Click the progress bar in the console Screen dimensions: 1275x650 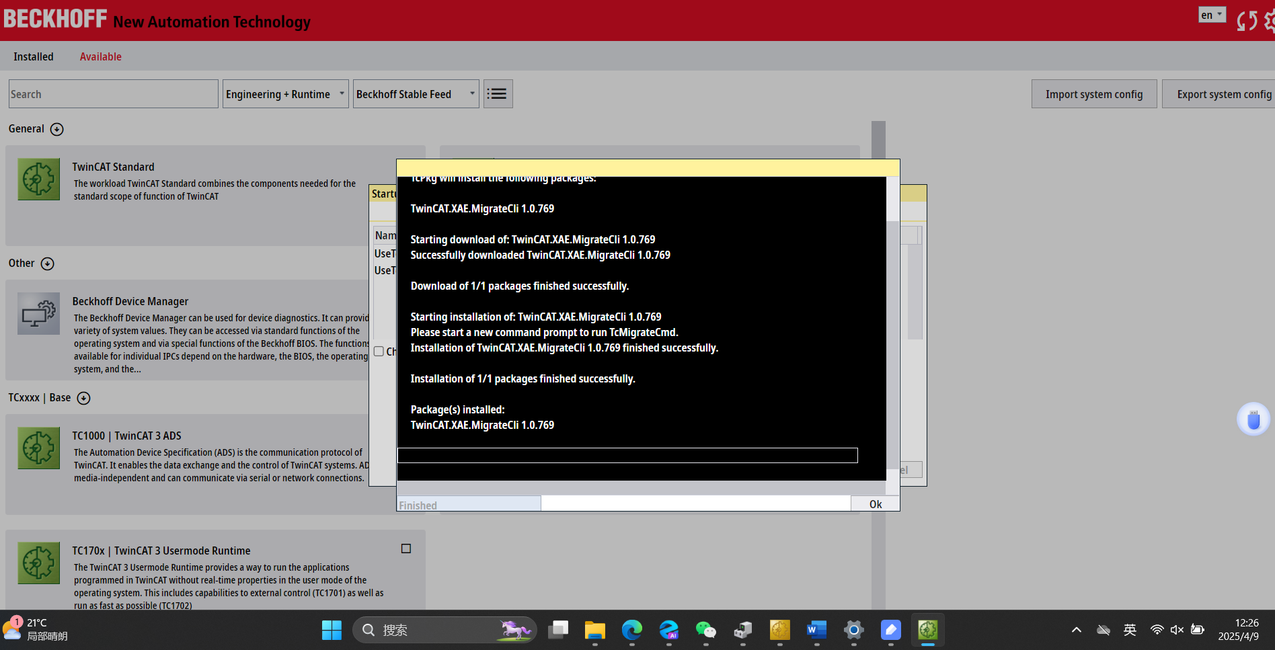(627, 456)
